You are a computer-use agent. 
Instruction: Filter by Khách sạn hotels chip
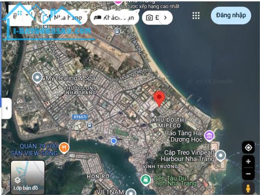(x=114, y=18)
